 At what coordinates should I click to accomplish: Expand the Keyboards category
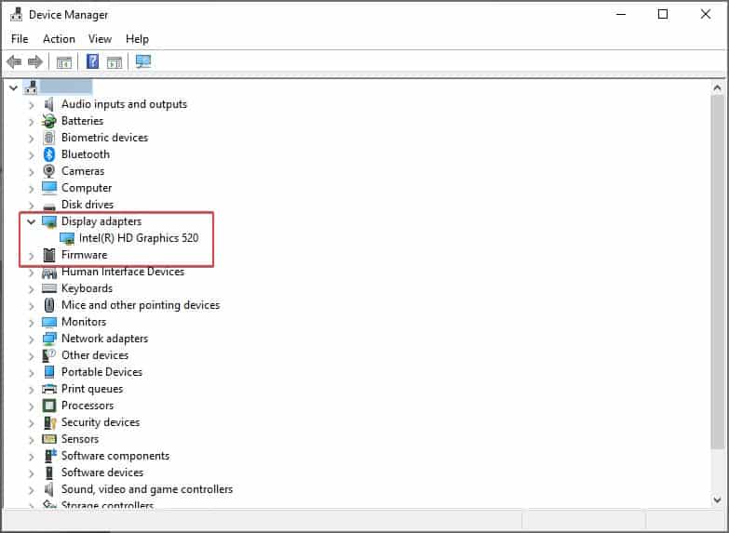point(32,288)
